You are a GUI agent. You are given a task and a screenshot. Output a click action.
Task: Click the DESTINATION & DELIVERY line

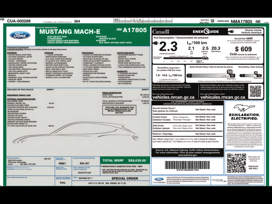pos(126,103)
